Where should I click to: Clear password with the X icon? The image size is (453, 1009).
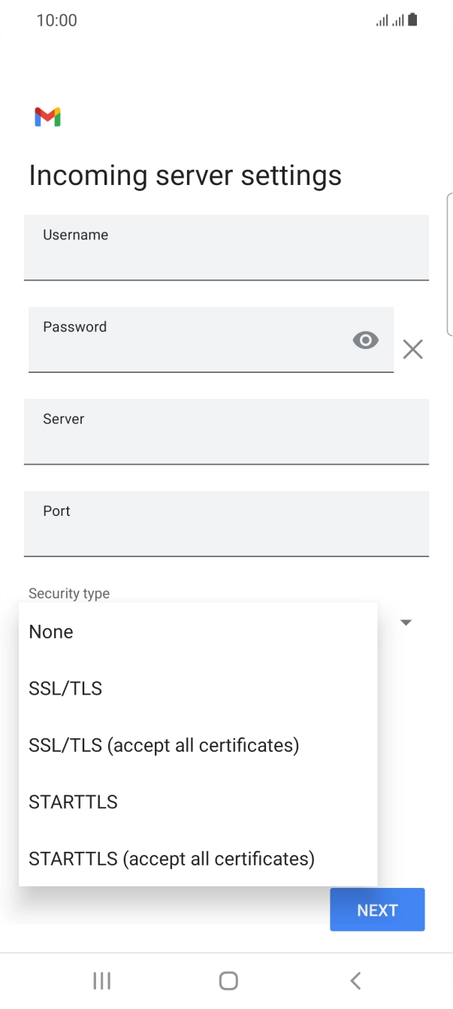click(x=412, y=349)
